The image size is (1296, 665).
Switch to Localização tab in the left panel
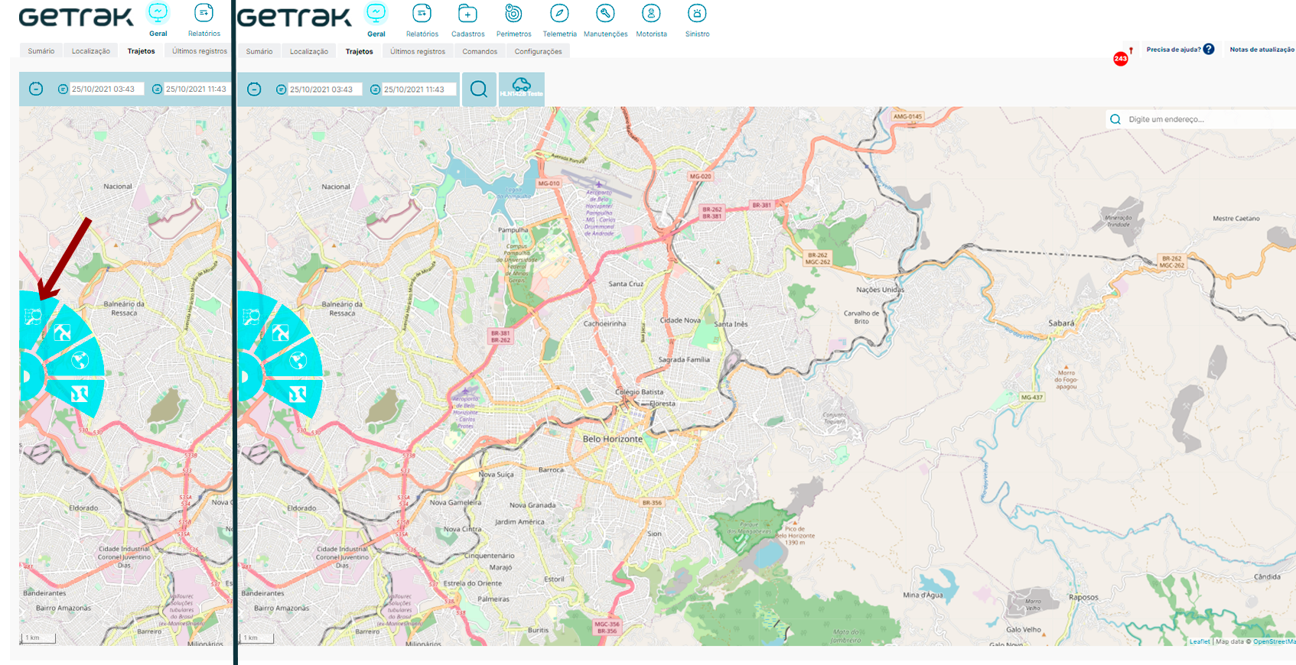(x=91, y=51)
